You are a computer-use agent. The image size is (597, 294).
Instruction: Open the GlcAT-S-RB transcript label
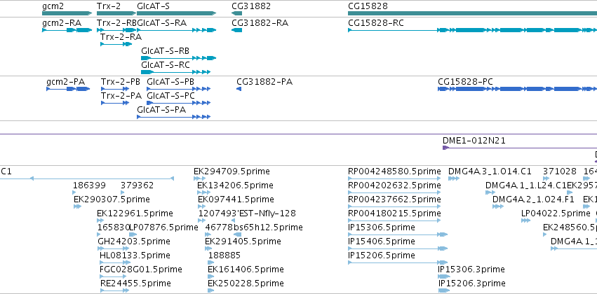pos(166,51)
